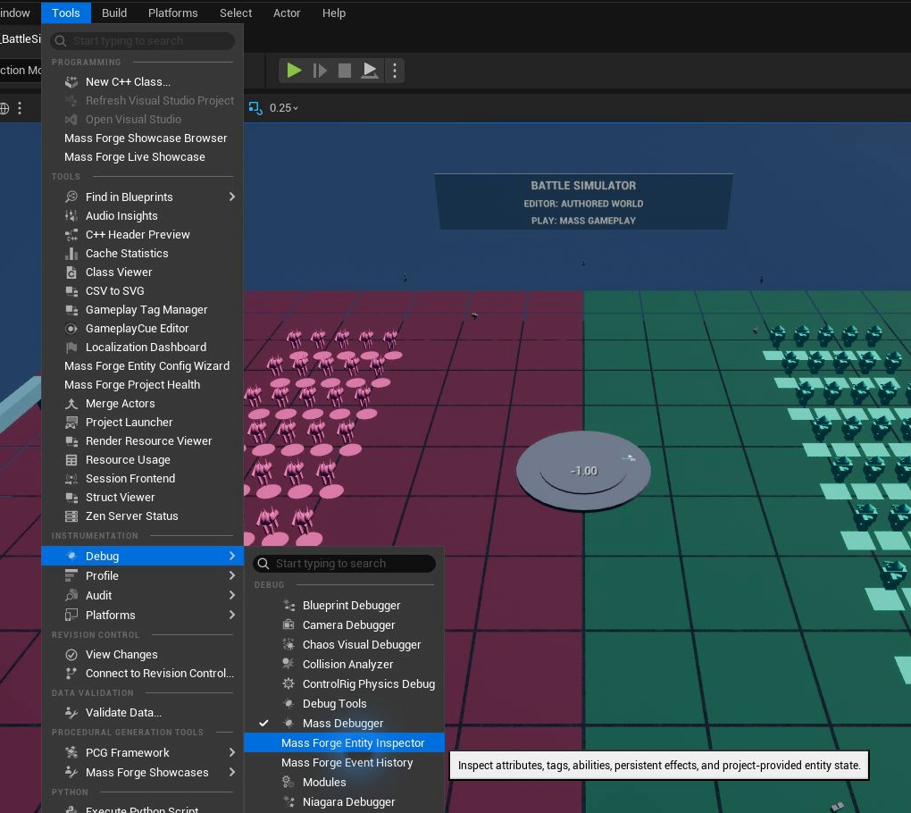Screen dimensions: 911x813
Task: Click Blueprint Debugger icon
Action: coord(288,606)
